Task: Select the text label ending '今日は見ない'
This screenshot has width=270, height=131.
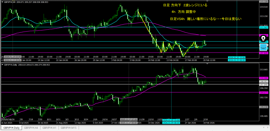Action: [206, 19]
